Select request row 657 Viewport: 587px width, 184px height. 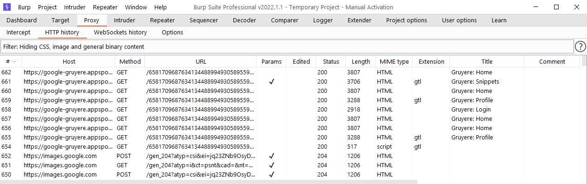point(290,118)
